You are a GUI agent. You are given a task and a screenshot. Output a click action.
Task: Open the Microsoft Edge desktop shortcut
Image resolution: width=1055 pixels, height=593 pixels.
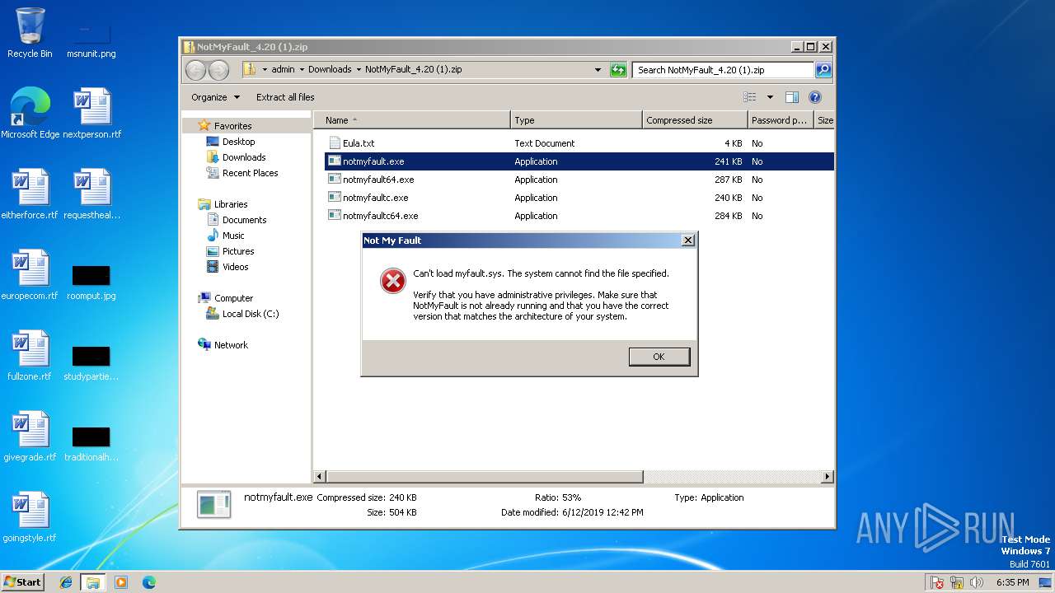[30, 113]
